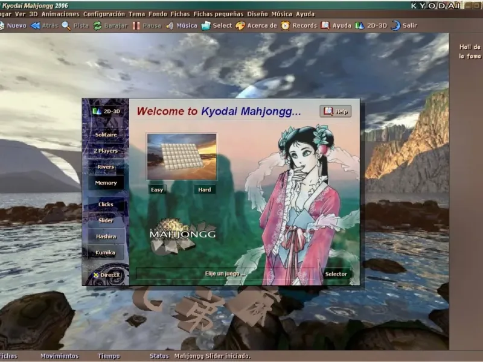Pick Easy difficulty
483x362 pixels.
click(x=157, y=189)
